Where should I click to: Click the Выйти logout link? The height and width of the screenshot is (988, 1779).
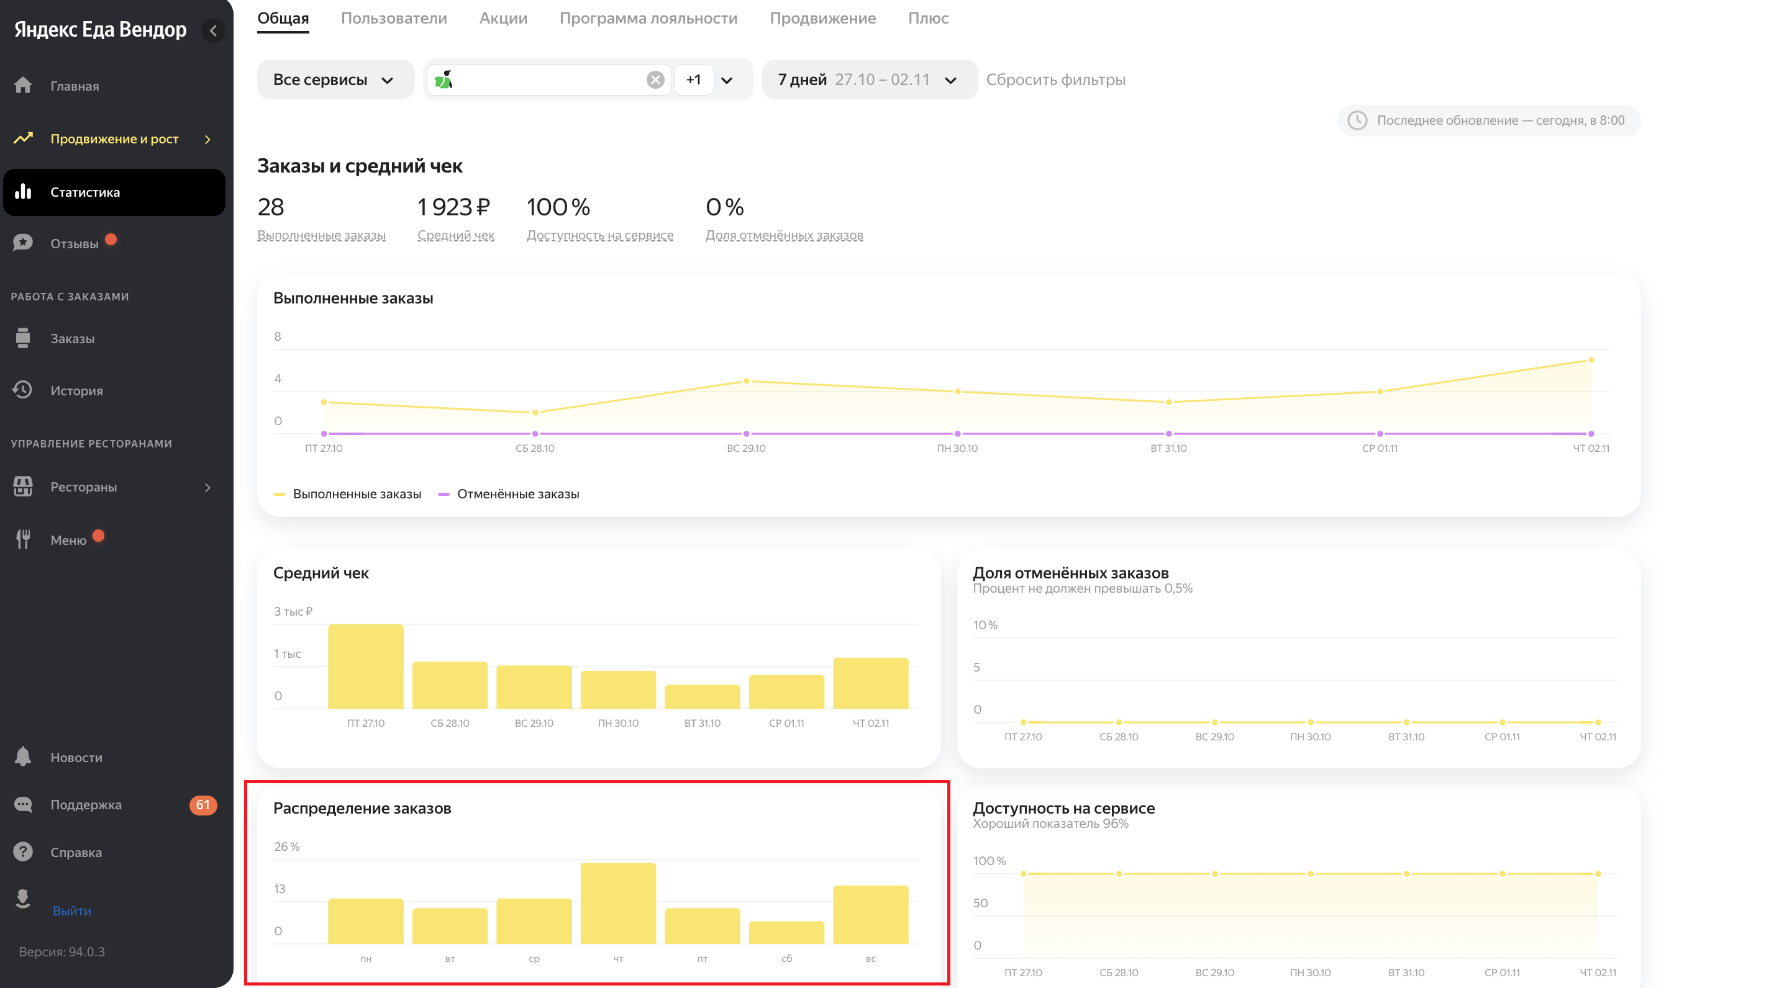[72, 910]
